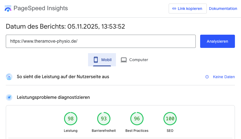Click the Best Practices label
This screenshot has height=139, width=241.
137,130
